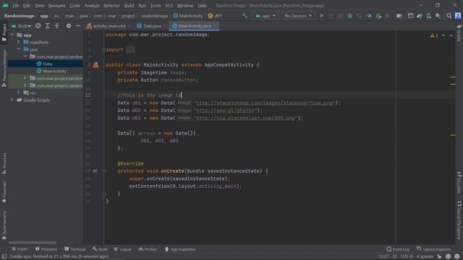The height and width of the screenshot is (260, 463).
Task: Click the d01 breadcrumb in navigation bar
Action: 215,16
